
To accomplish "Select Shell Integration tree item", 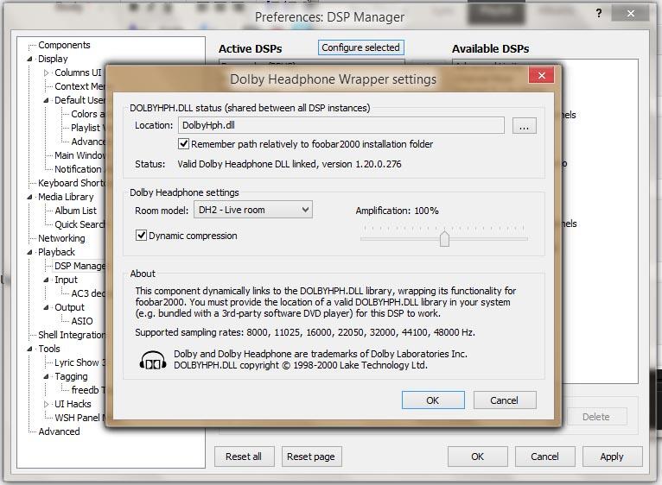I will tap(72, 335).
